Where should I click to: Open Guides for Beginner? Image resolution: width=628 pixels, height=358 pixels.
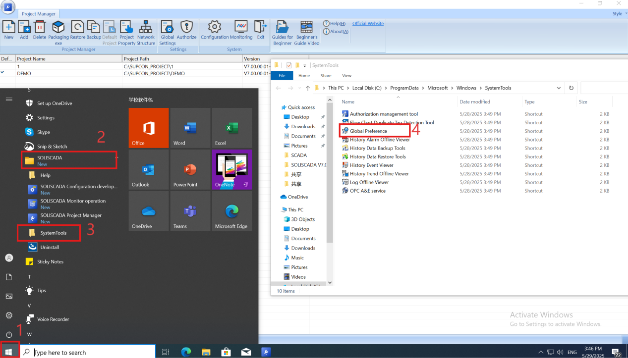[283, 33]
